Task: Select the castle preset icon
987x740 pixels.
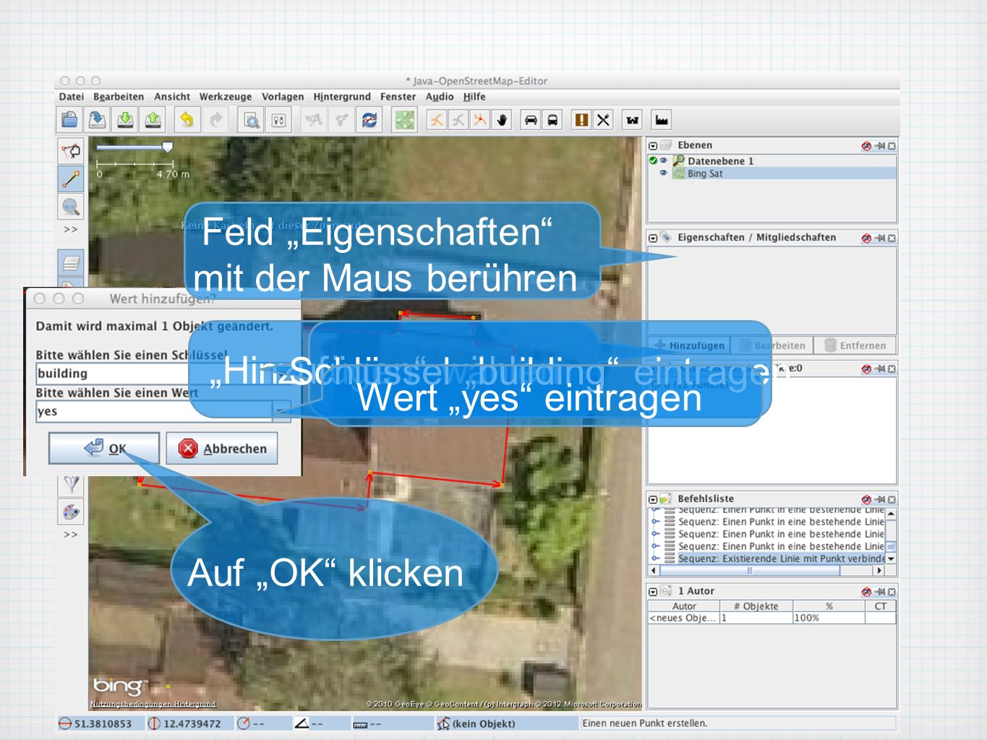Action: (x=633, y=120)
